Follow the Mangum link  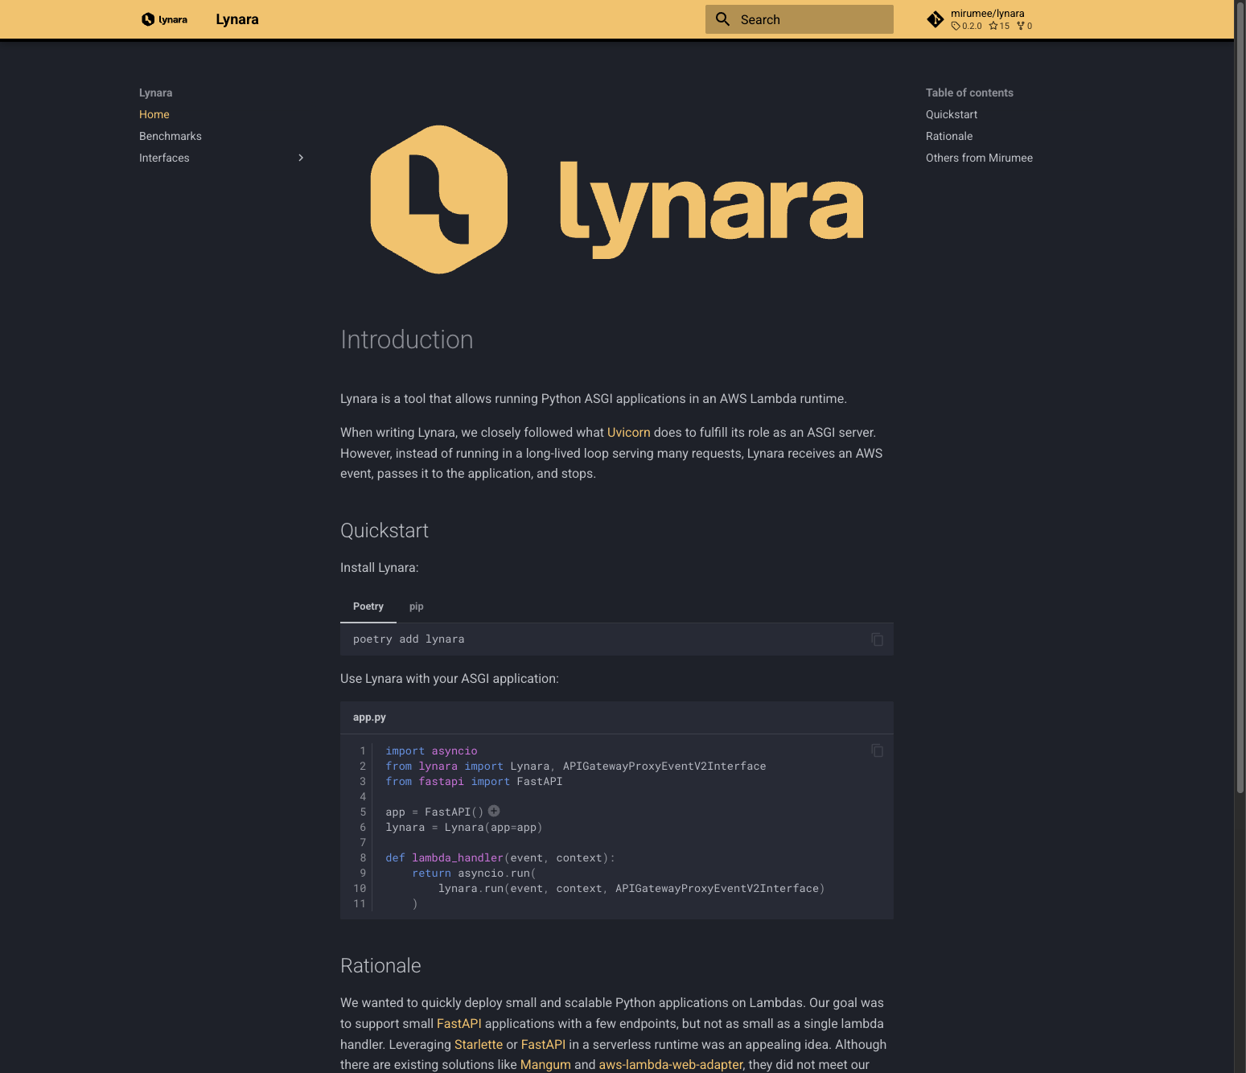point(545,1065)
